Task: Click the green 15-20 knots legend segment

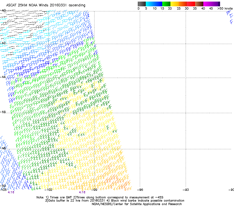Action: [x=166, y=4]
